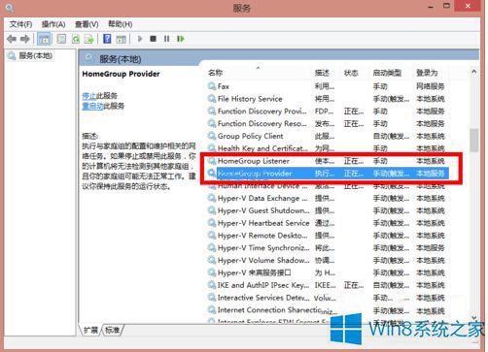Switch to the 扩展 tab
Viewport: 488px width, 352px height.
pyautogui.click(x=90, y=330)
